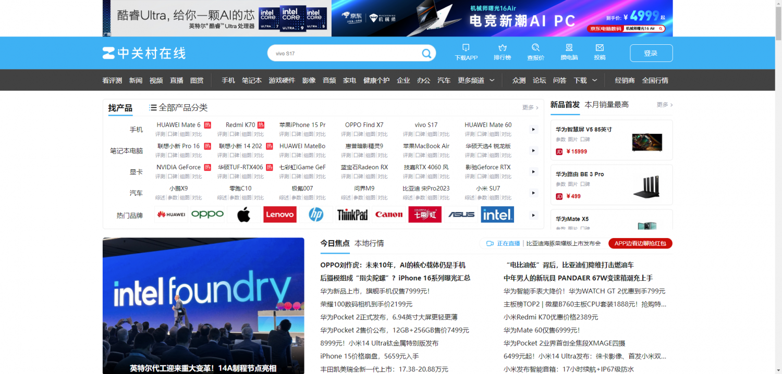Select the Apple brand logo
782x374 pixels.
coord(244,215)
